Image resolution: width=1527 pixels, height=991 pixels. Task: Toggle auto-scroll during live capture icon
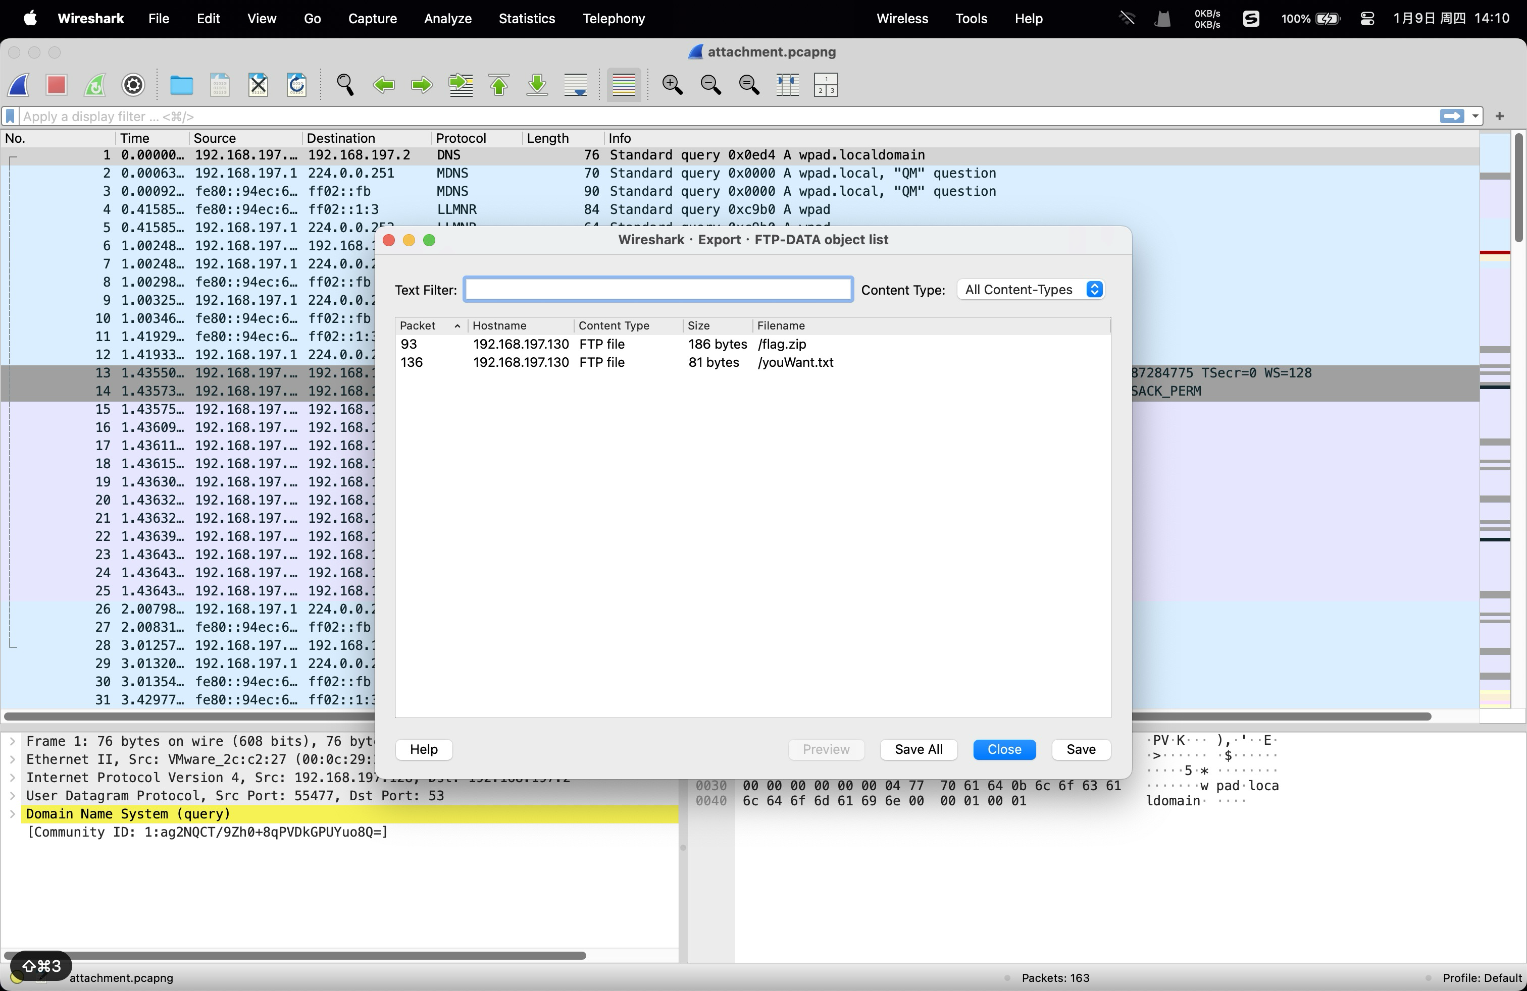[576, 85]
